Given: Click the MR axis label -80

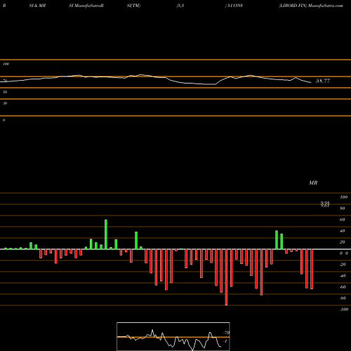Looking at the screenshot, I should (x=343, y=298).
